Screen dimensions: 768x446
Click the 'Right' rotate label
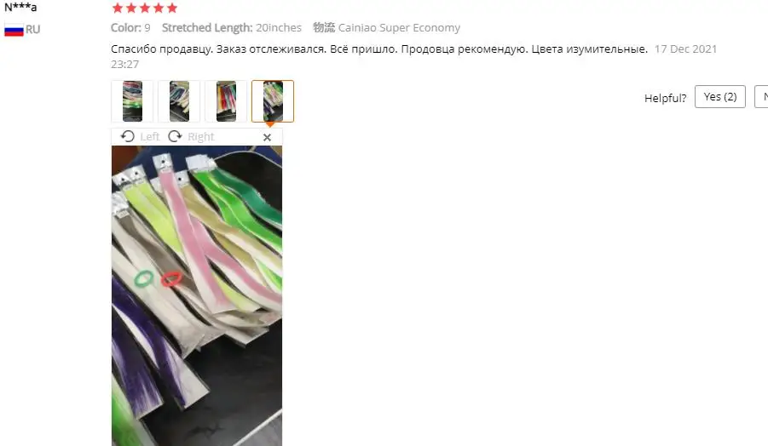[201, 137]
